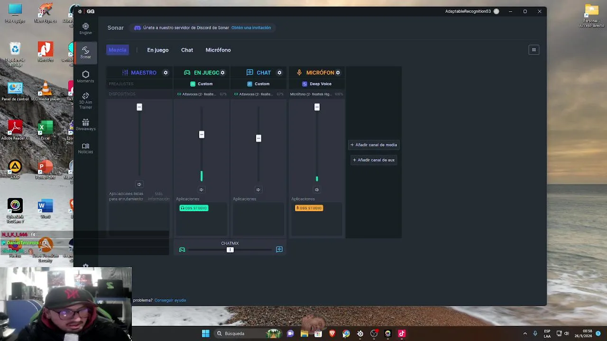607x341 pixels.
Task: Click Añadir canal de aux button
Action: pos(374,160)
